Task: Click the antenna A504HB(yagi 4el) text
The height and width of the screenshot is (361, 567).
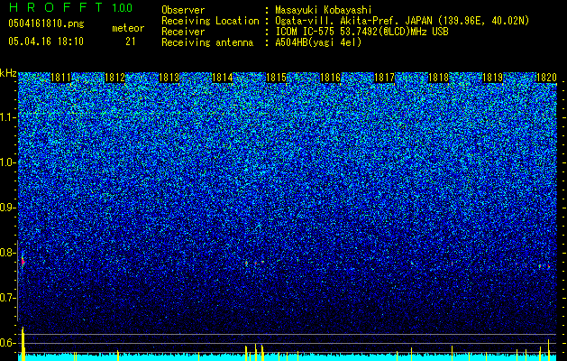Action: tap(318, 42)
